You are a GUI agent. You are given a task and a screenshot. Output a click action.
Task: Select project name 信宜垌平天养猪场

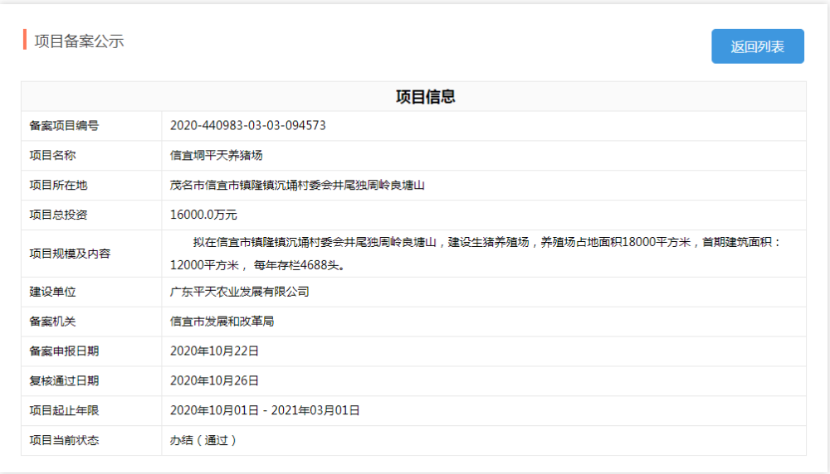(x=216, y=155)
